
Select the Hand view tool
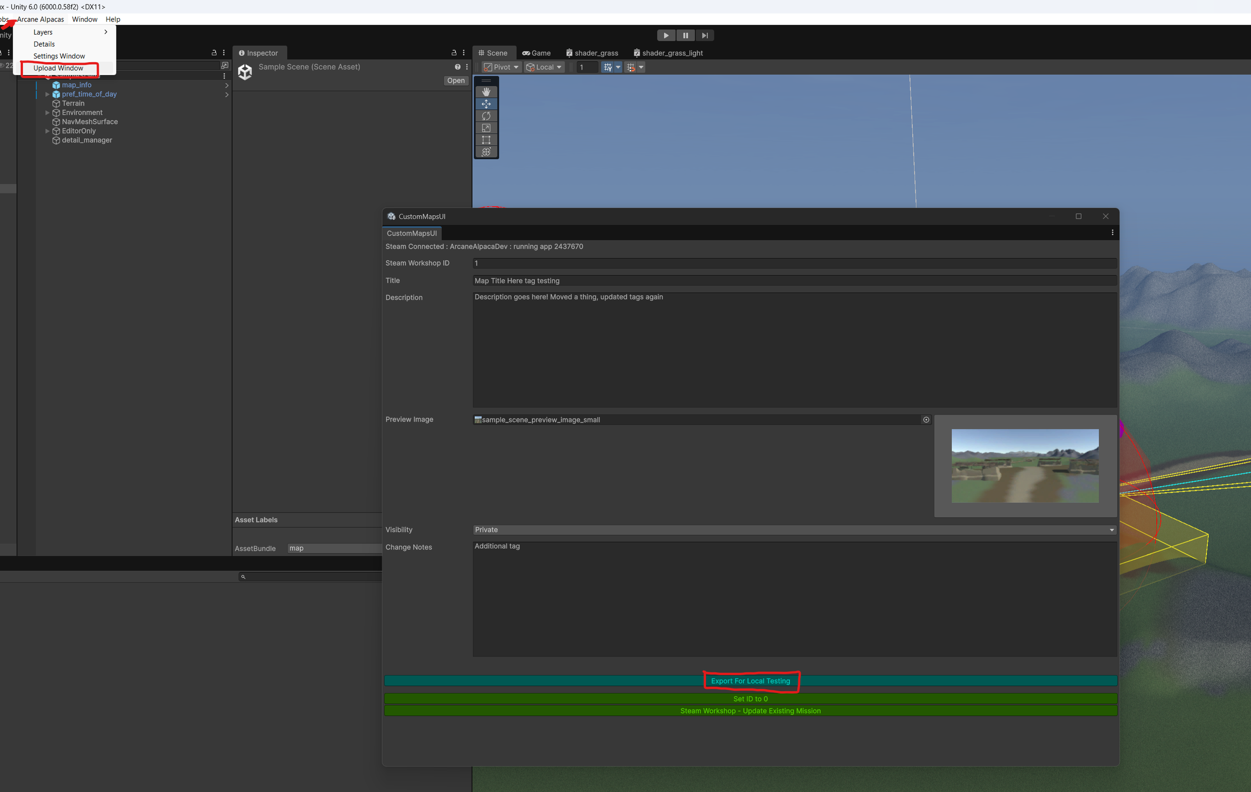point(486,92)
